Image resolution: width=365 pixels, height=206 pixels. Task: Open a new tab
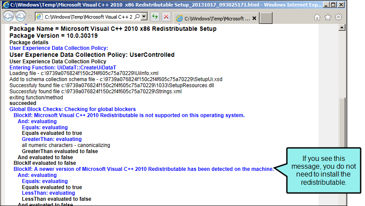266,18
